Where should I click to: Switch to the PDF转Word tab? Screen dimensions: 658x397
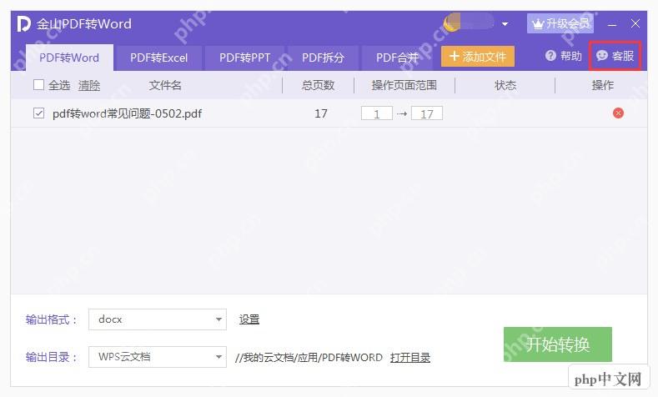pyautogui.click(x=69, y=58)
